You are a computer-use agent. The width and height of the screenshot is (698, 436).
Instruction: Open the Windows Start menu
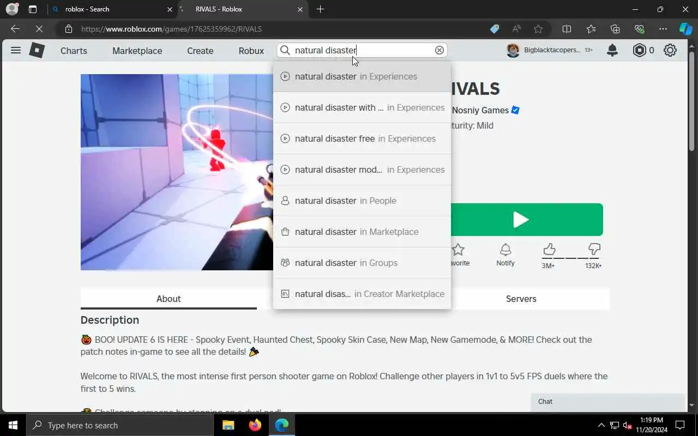pos(13,425)
